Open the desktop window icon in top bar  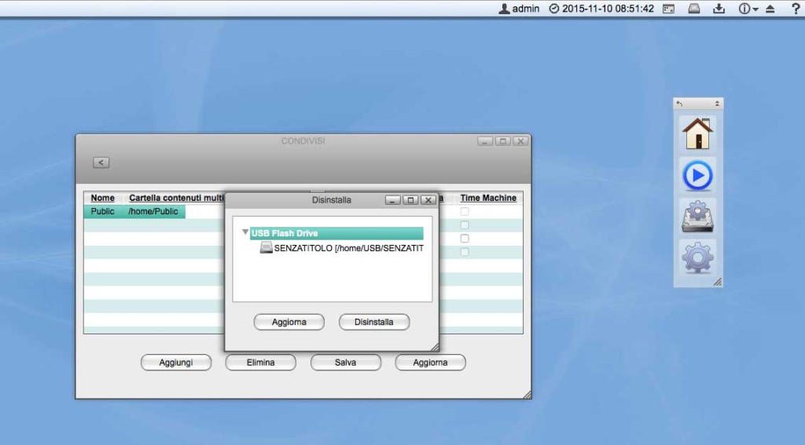click(x=668, y=9)
